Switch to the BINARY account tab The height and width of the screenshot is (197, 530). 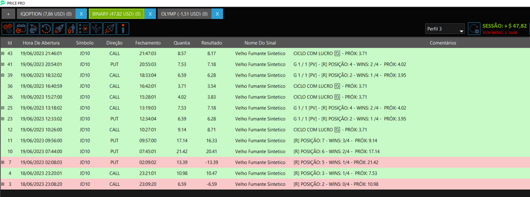(116, 14)
